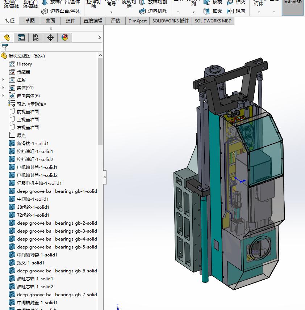Select the History folder in tree
This screenshot has width=305, height=310.
24,64
